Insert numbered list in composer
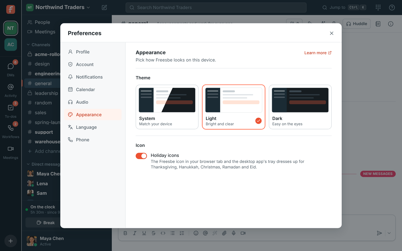 click(182, 233)
